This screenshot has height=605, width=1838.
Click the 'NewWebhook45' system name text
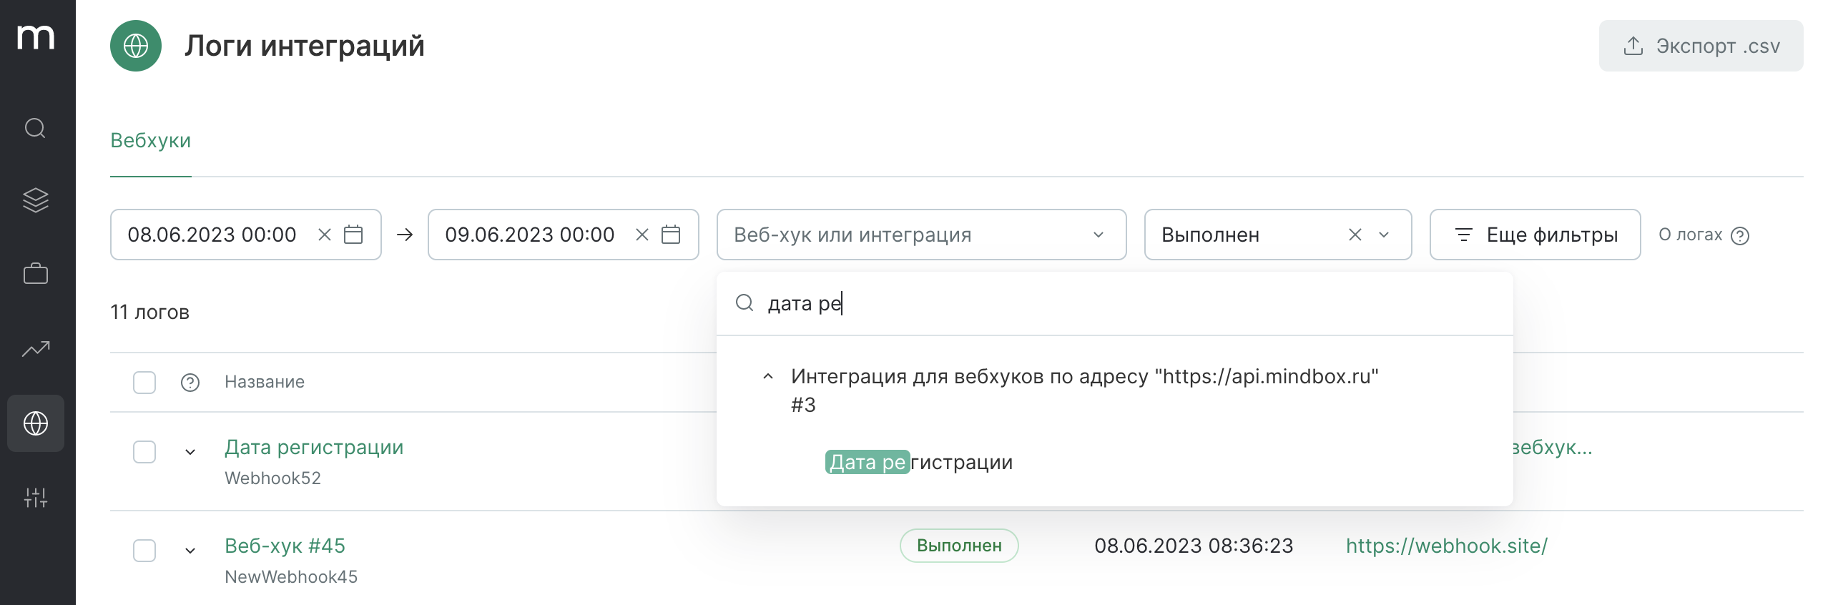[x=291, y=577]
